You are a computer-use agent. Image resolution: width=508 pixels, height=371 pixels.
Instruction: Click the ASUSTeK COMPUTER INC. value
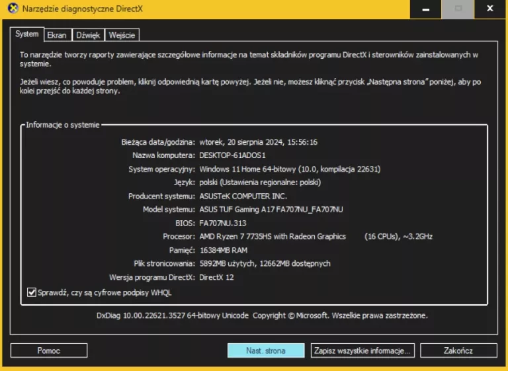pyautogui.click(x=243, y=196)
